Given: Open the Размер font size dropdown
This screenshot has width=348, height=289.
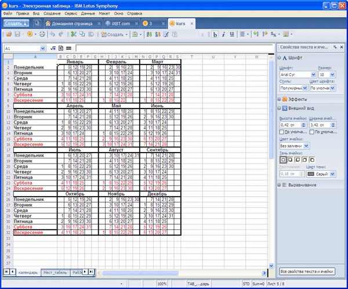Looking at the screenshot, I should tap(332, 75).
